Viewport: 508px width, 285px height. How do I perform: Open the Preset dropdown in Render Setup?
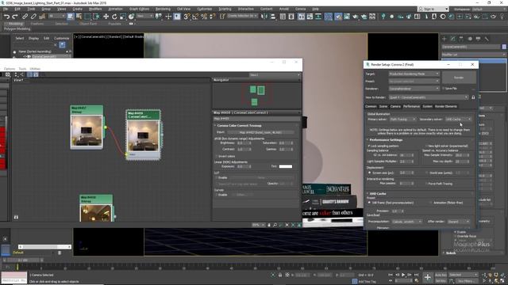click(414, 82)
